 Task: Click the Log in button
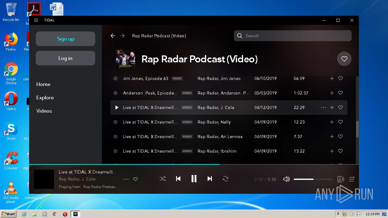(65, 58)
